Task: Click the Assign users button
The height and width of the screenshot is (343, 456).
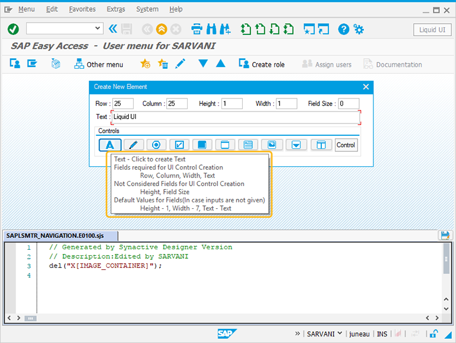Action: click(327, 64)
